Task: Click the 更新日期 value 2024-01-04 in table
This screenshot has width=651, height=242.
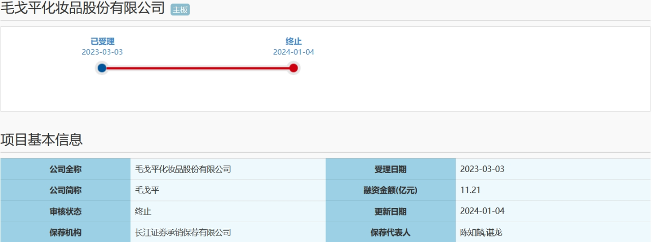Action: [x=482, y=211]
